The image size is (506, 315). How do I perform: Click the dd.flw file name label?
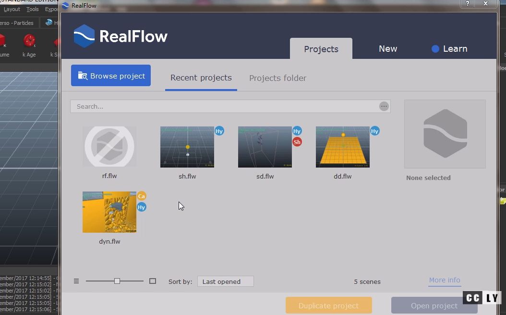click(343, 176)
